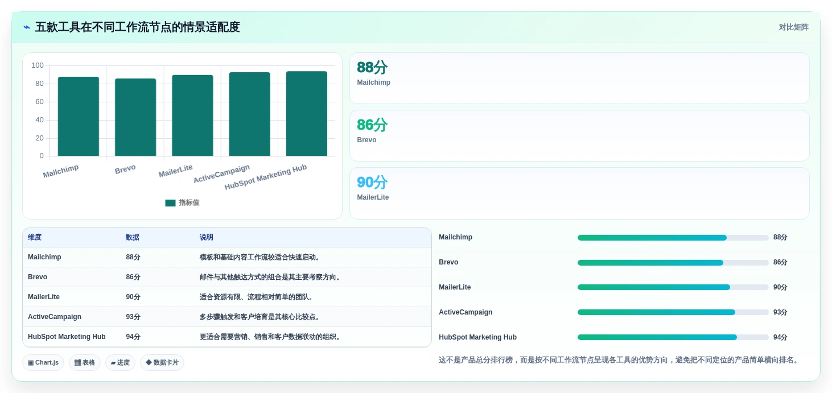Viewport: 832px width, 393px height.
Task: Click the Brevo bar in the chart
Action: (135, 117)
